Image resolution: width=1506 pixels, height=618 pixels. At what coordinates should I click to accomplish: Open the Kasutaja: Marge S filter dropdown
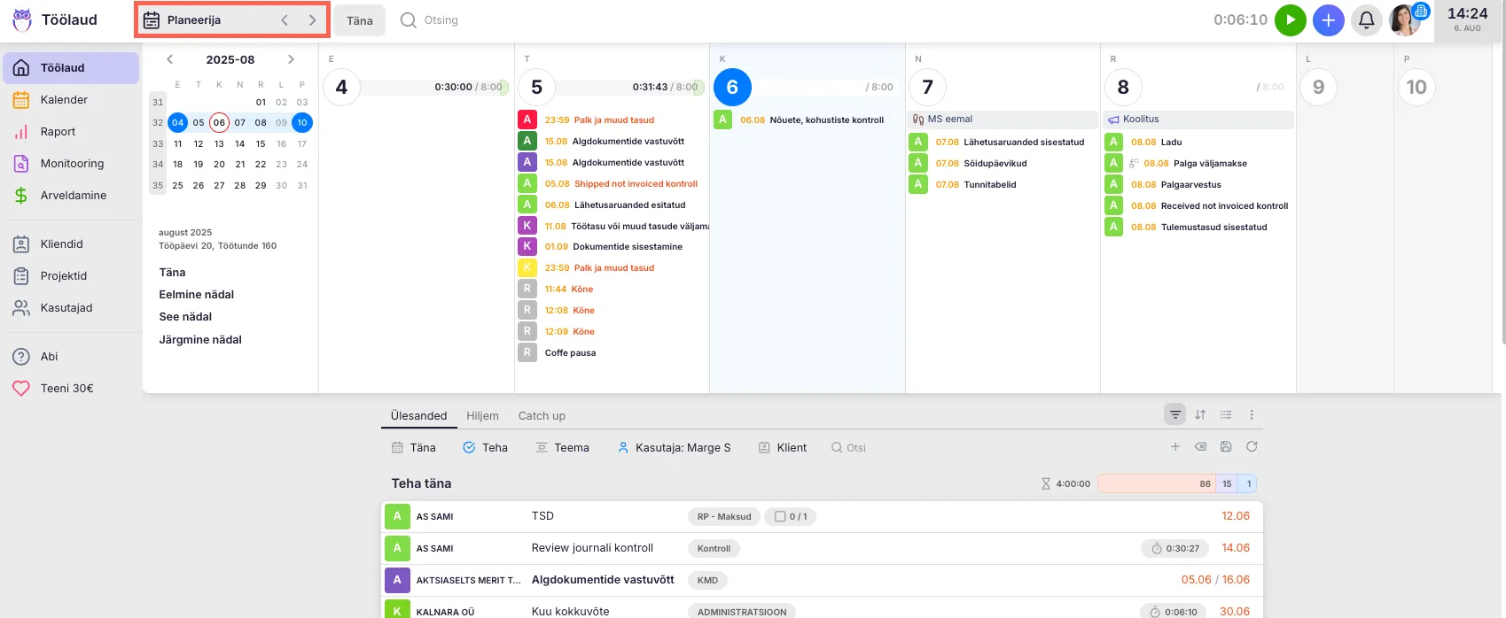click(674, 448)
